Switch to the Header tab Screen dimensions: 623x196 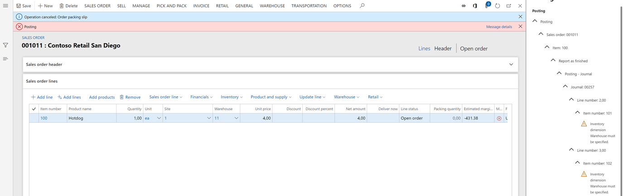443,48
